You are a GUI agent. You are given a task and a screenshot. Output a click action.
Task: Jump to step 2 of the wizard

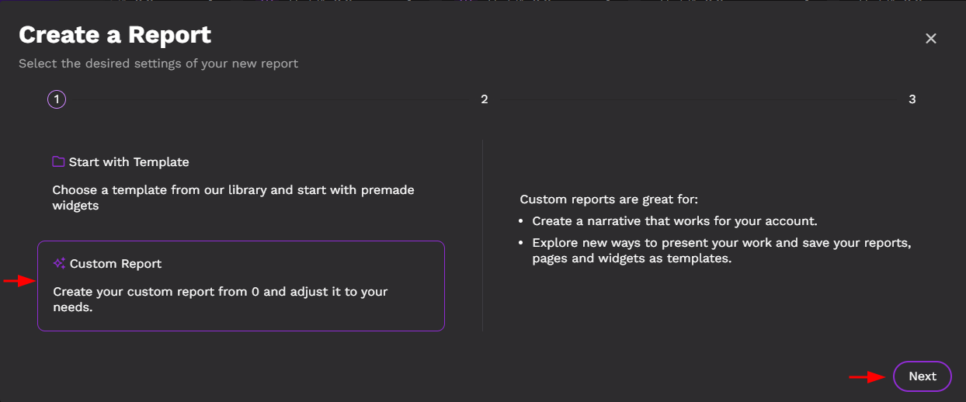coord(484,99)
